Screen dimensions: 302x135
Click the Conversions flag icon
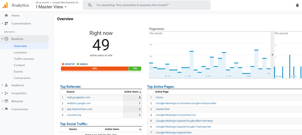pos(6,109)
